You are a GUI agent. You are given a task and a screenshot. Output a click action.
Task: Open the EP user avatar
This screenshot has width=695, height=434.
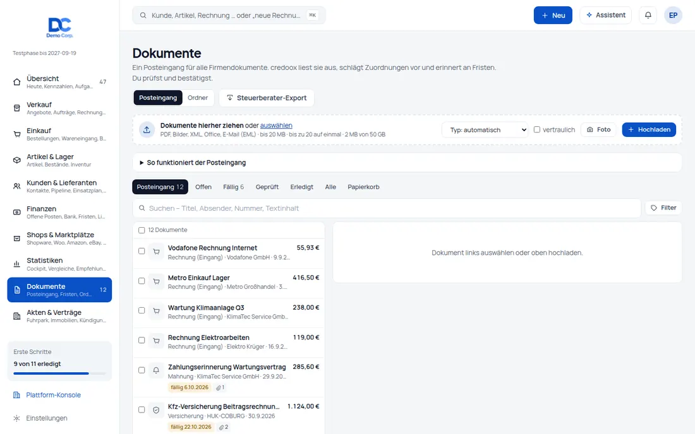[673, 15]
